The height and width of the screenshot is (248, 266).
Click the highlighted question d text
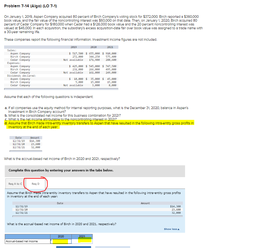point(99,125)
